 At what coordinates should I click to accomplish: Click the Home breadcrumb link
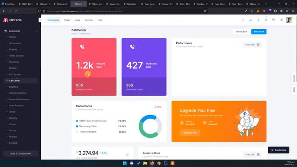(x=74, y=34)
